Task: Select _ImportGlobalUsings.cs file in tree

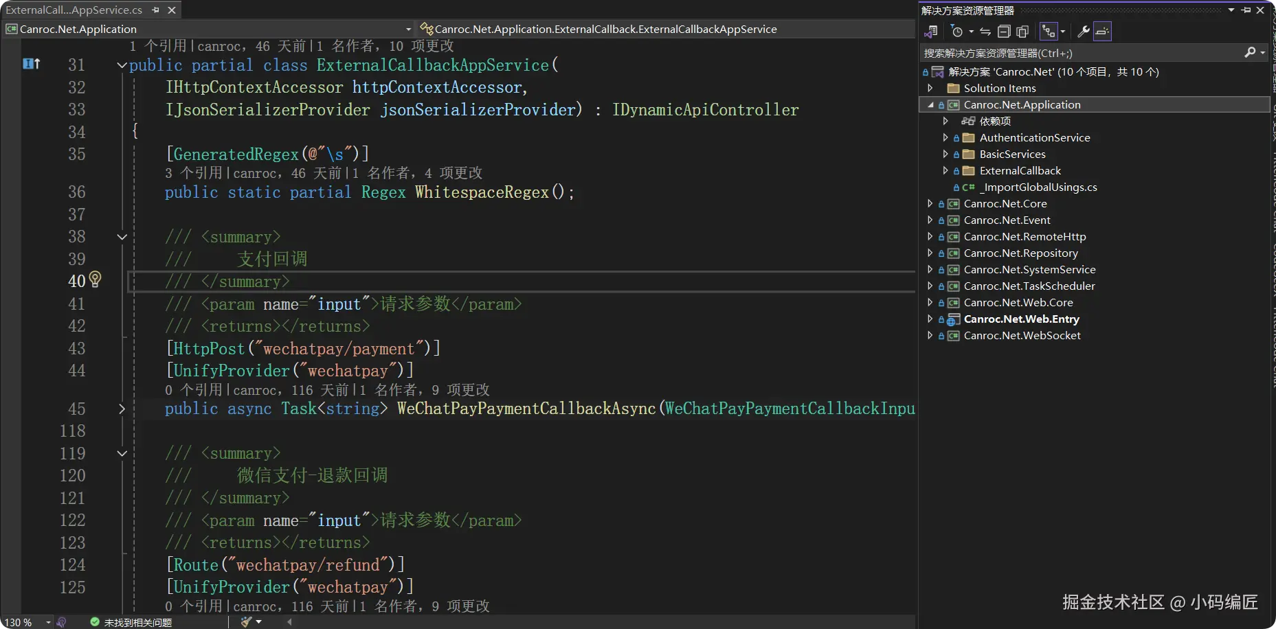Action: 1038,187
